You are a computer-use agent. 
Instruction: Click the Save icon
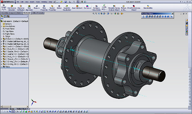[x=66, y=2]
